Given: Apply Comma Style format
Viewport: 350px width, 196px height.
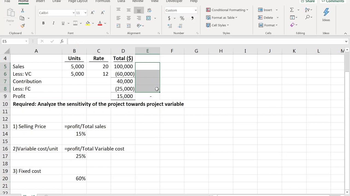Looking at the screenshot, I should (192, 18).
